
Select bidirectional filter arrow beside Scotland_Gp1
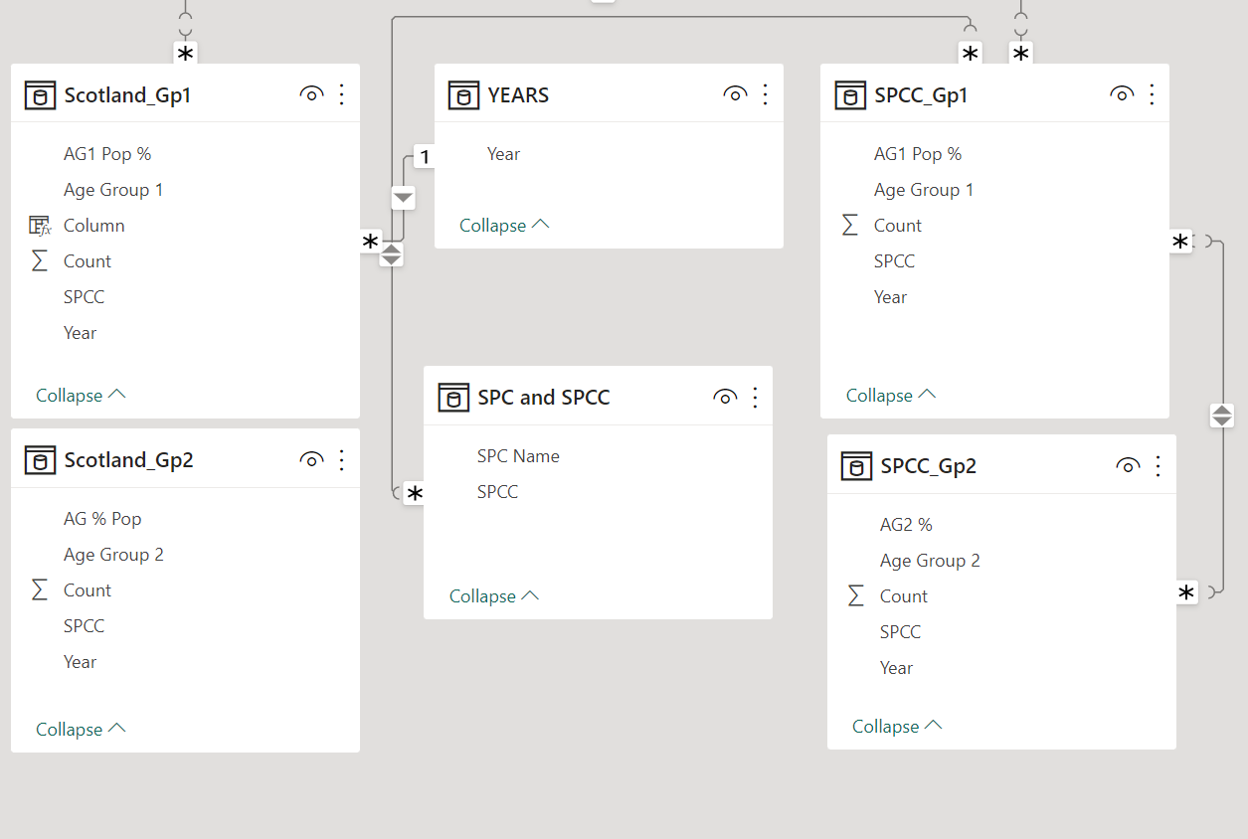pos(392,254)
